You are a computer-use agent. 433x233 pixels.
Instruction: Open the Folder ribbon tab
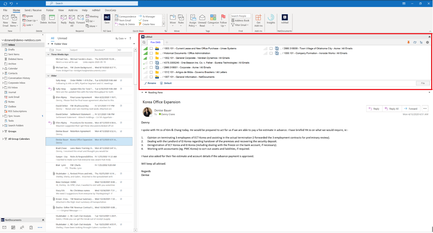[x=50, y=10]
